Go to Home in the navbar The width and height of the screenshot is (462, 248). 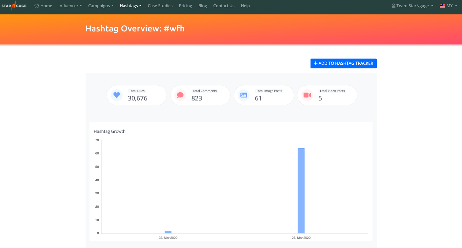[43, 6]
